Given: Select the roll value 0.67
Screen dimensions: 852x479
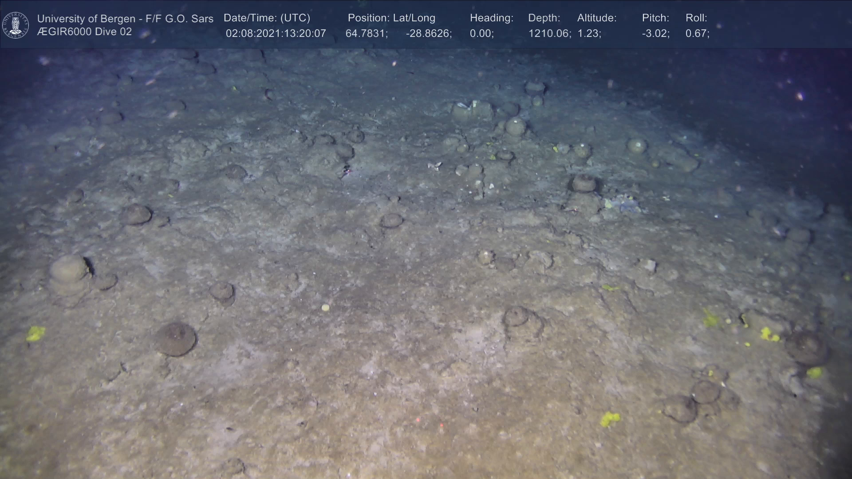Looking at the screenshot, I should [x=697, y=34].
